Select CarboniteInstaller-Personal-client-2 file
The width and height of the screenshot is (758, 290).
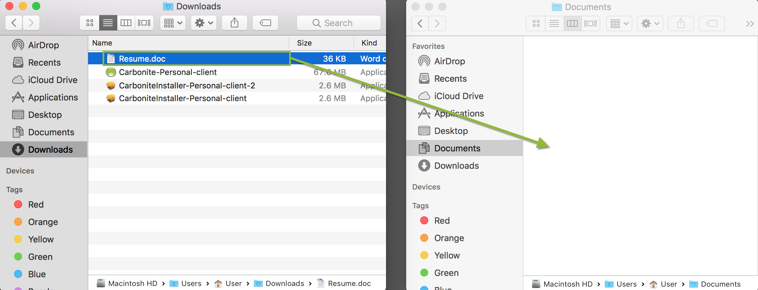pyautogui.click(x=237, y=85)
